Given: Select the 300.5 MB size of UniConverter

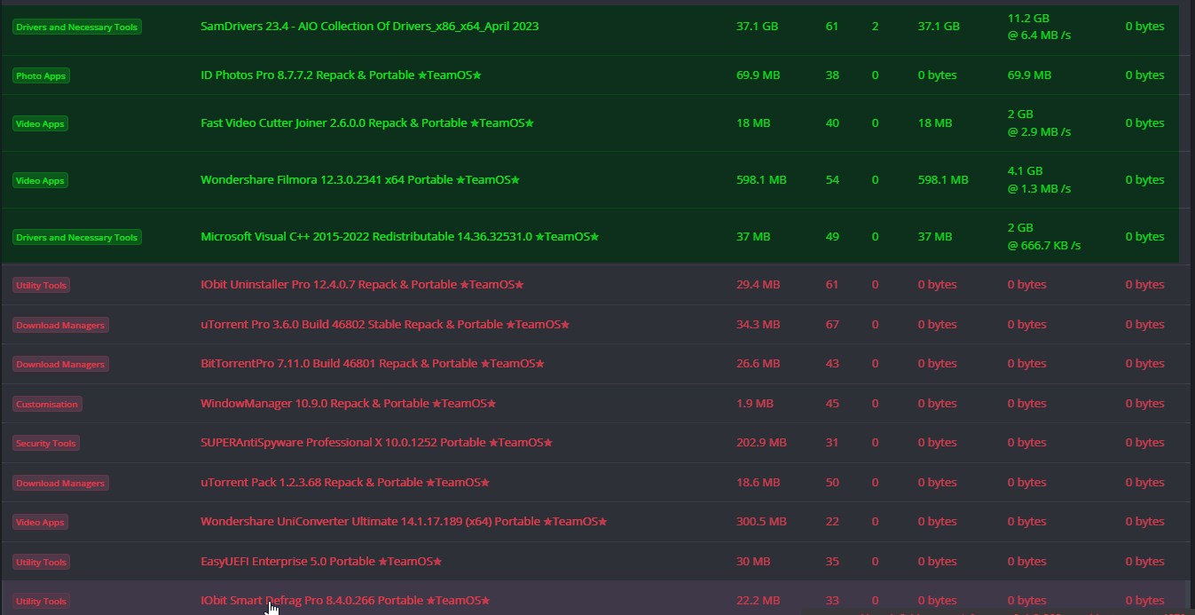Looking at the screenshot, I should pyautogui.click(x=761, y=522).
